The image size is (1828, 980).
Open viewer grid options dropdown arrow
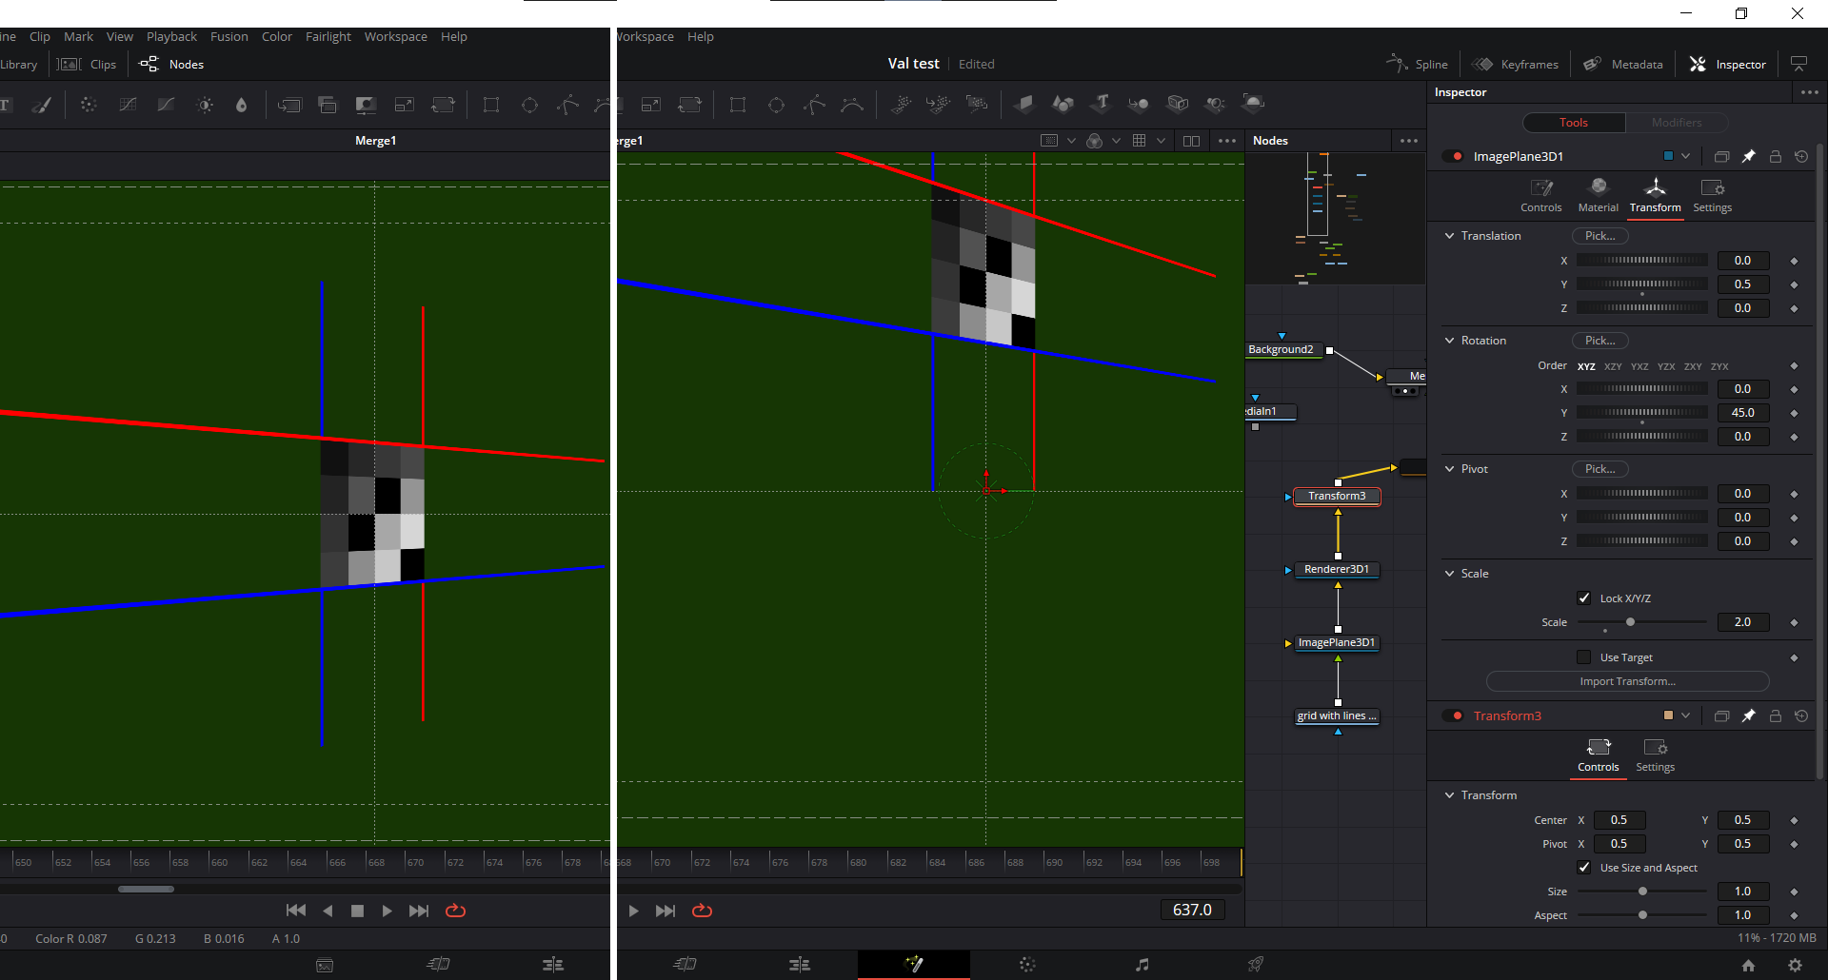coord(1161,141)
